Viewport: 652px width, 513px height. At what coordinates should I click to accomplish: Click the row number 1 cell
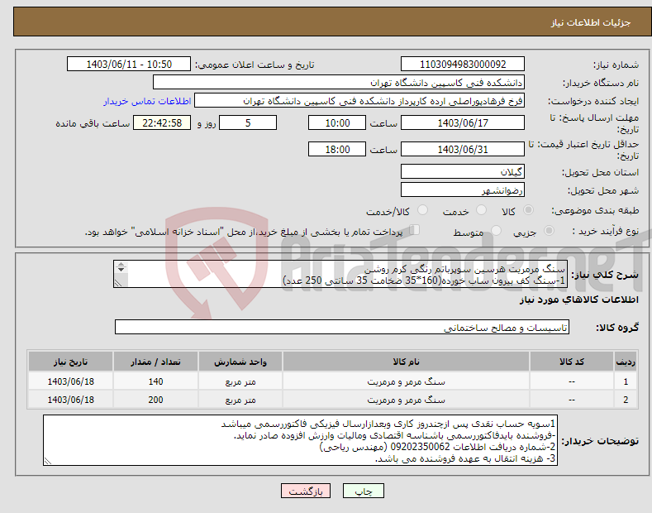coord(626,381)
